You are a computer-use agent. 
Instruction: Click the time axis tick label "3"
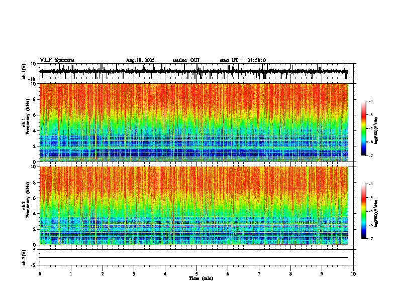point(134,274)
